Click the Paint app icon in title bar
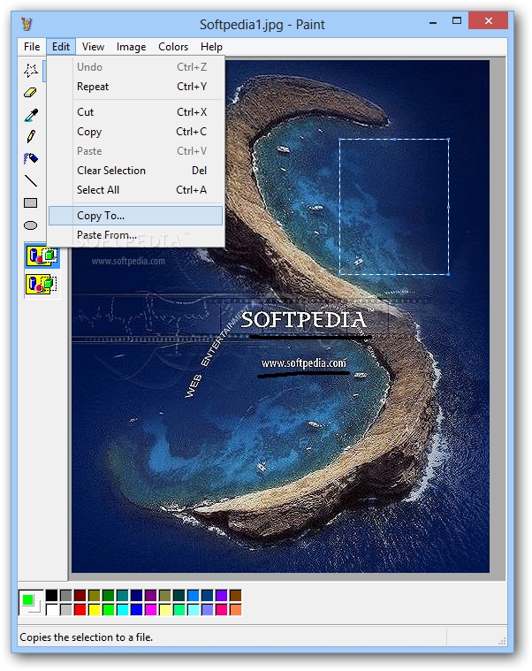 click(x=27, y=24)
